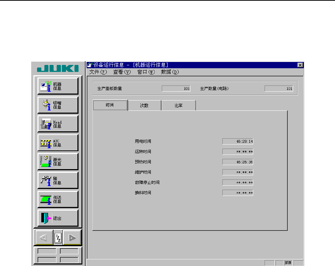Open the 数据(D) menu
The width and height of the screenshot is (335, 266).
(x=170, y=72)
